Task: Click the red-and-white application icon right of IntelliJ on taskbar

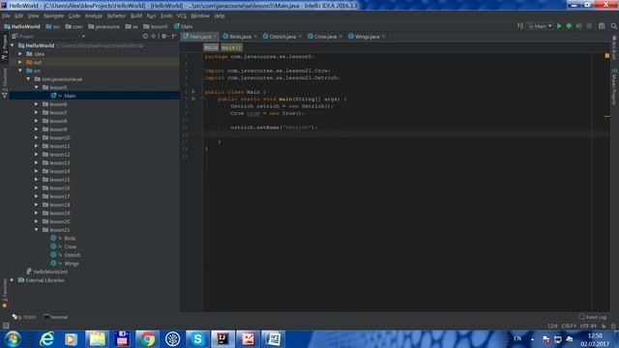Action: point(248,339)
